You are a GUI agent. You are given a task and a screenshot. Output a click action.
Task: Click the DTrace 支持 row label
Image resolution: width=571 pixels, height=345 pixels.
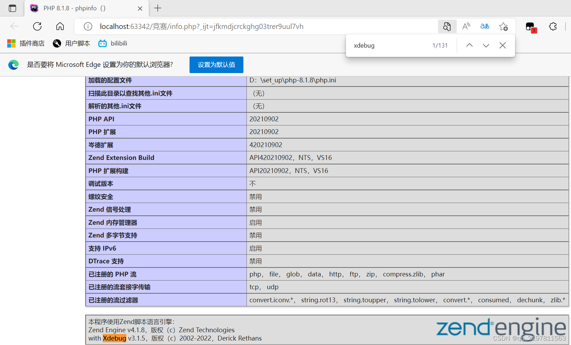click(x=106, y=261)
